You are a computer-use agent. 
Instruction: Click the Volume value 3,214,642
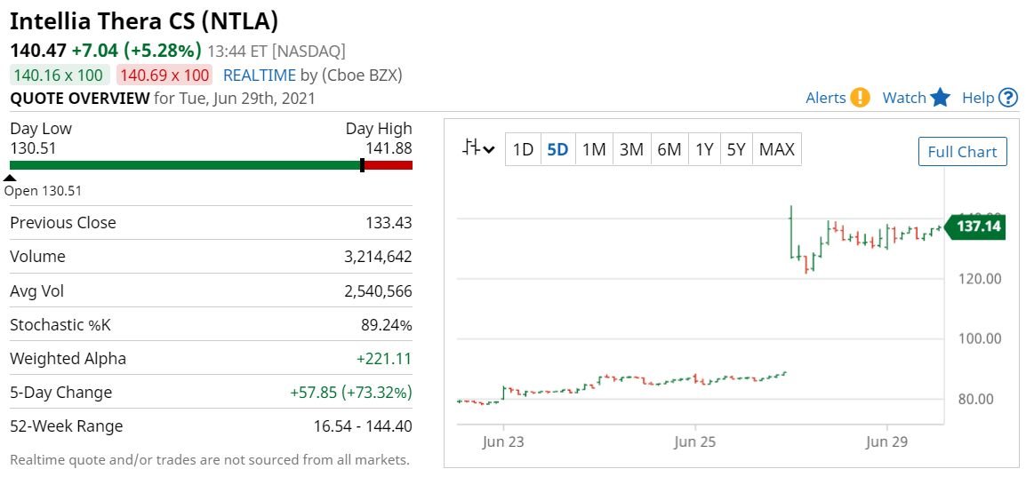378,257
